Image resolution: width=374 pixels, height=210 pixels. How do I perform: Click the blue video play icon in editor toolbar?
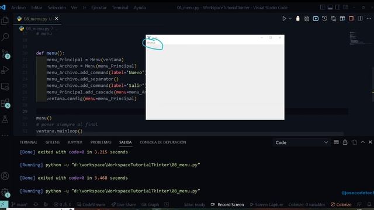(316, 19)
